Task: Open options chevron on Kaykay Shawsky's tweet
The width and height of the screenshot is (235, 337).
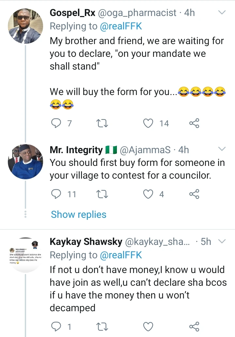Action: tap(222, 241)
